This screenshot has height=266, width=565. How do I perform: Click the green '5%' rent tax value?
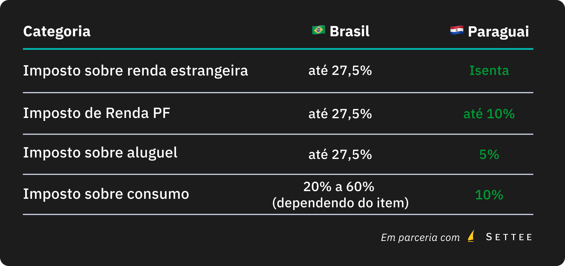[x=489, y=155]
